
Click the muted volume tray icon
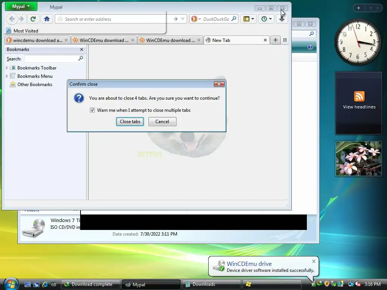[x=358, y=284]
